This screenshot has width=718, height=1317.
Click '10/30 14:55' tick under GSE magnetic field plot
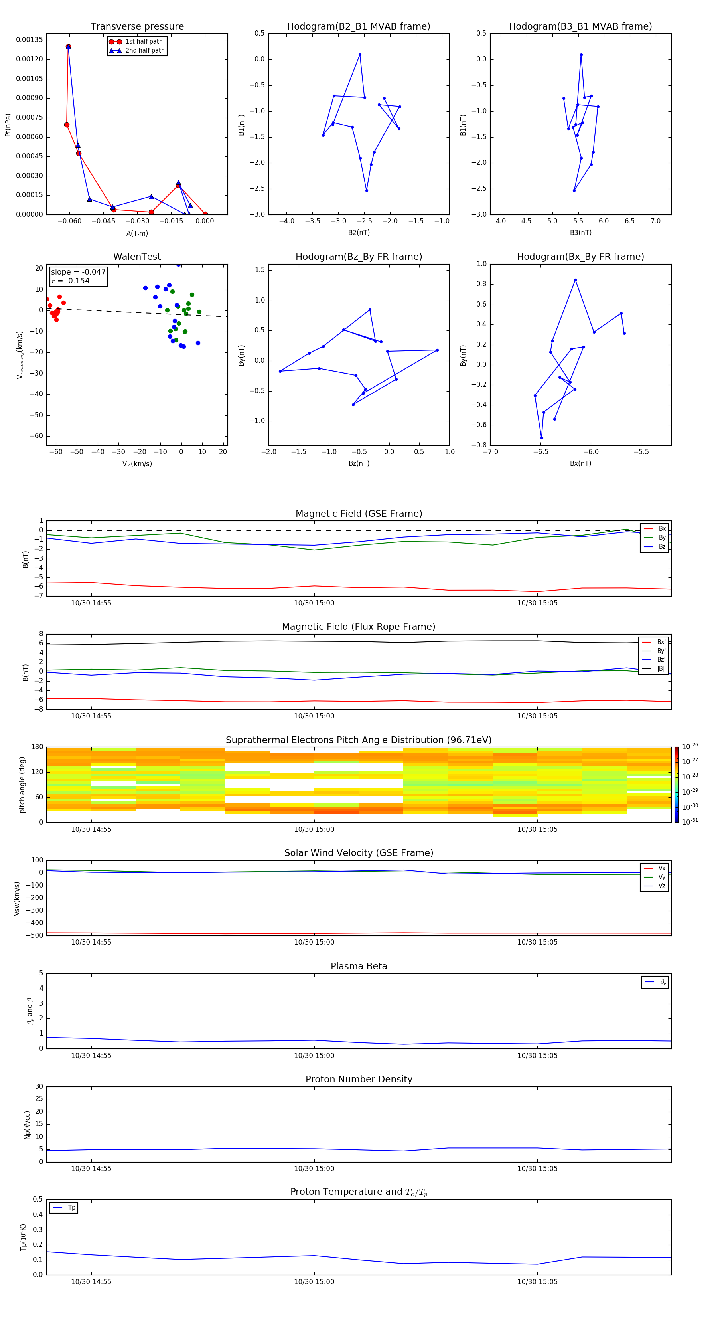tap(91, 603)
